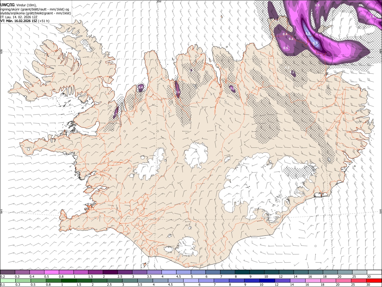Select the 5.1 precipitation value label
Viewport: 382px width, 287px height.
click(315, 44)
